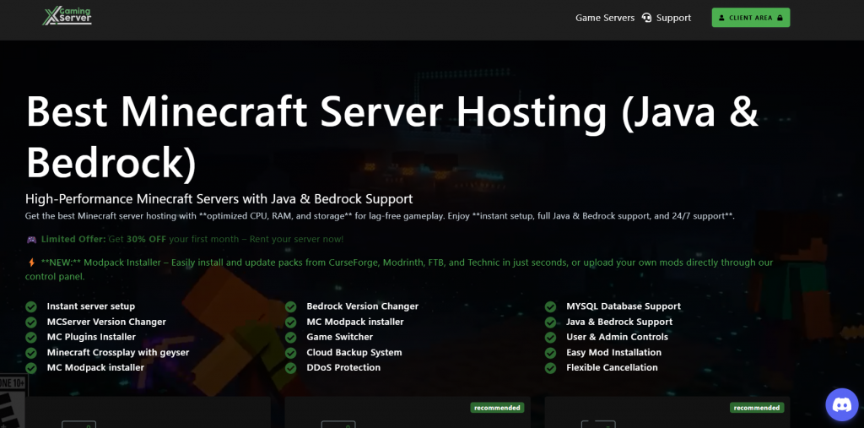Click the lightning bolt icon by NEW Modpack Installer
This screenshot has width=864, height=428.
(x=31, y=263)
